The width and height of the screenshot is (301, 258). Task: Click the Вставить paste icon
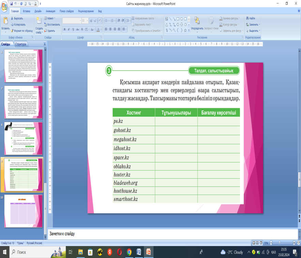(5, 21)
